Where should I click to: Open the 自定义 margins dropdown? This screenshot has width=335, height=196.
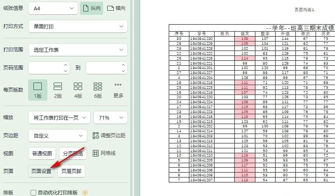58,136
